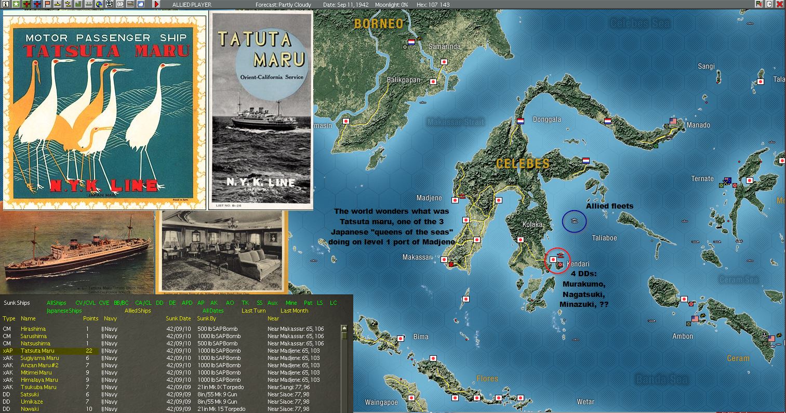This screenshot has height=413, width=786.
Task: Sort sunk ships by Navy column
Action: [110, 318]
